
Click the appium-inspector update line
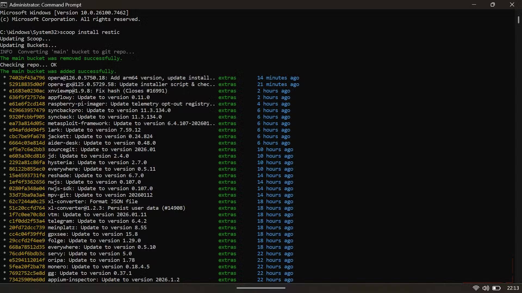tap(114, 280)
